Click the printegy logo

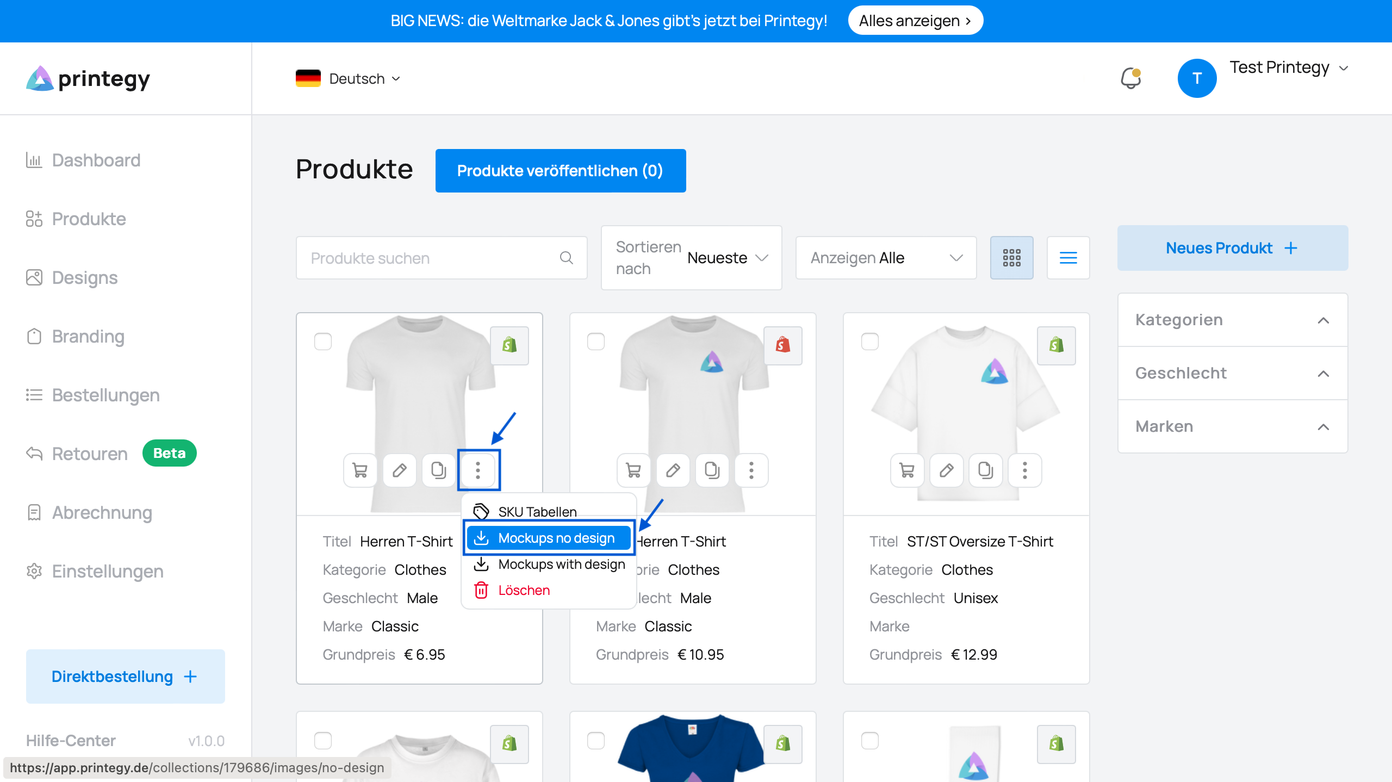(x=88, y=79)
